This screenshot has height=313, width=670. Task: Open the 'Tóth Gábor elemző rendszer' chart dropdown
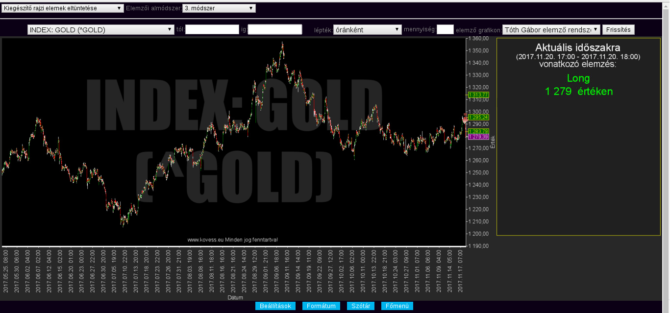[x=551, y=30]
